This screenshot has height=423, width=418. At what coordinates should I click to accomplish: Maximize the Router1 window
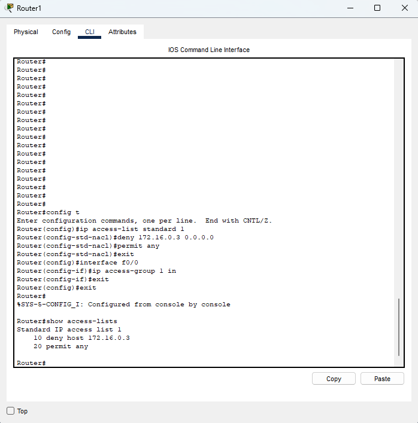coord(377,8)
